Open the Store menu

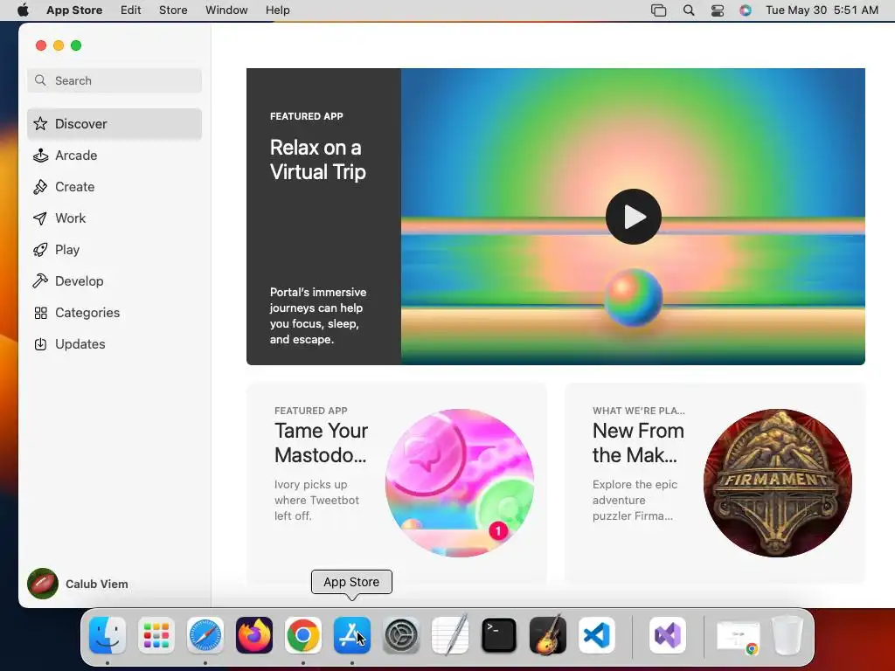click(173, 10)
